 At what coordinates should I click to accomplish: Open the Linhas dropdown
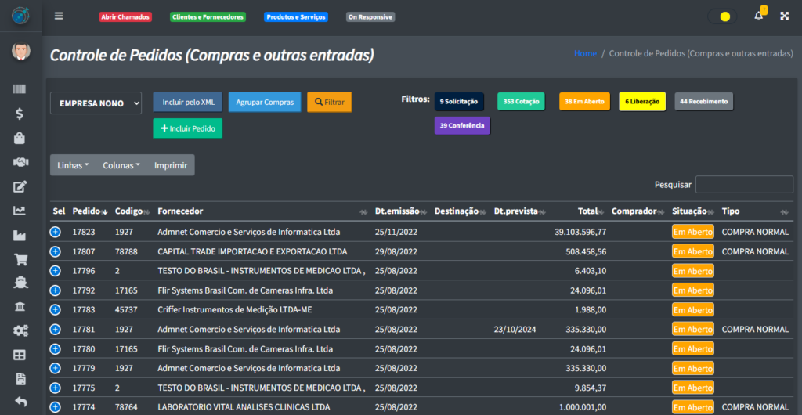point(73,165)
